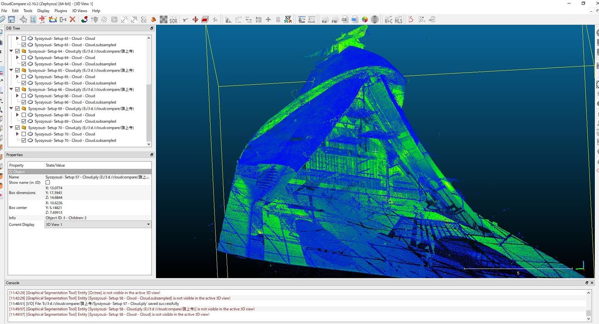Image resolution: width=599 pixels, height=324 pixels.
Task: Click the MLS plugin icon
Action: tap(399, 20)
